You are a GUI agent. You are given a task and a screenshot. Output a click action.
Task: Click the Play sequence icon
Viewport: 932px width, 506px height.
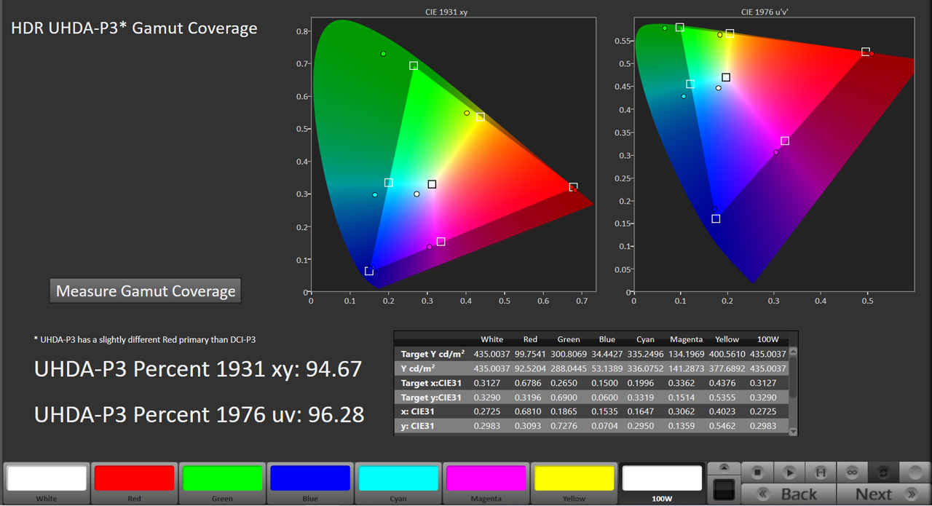point(789,472)
